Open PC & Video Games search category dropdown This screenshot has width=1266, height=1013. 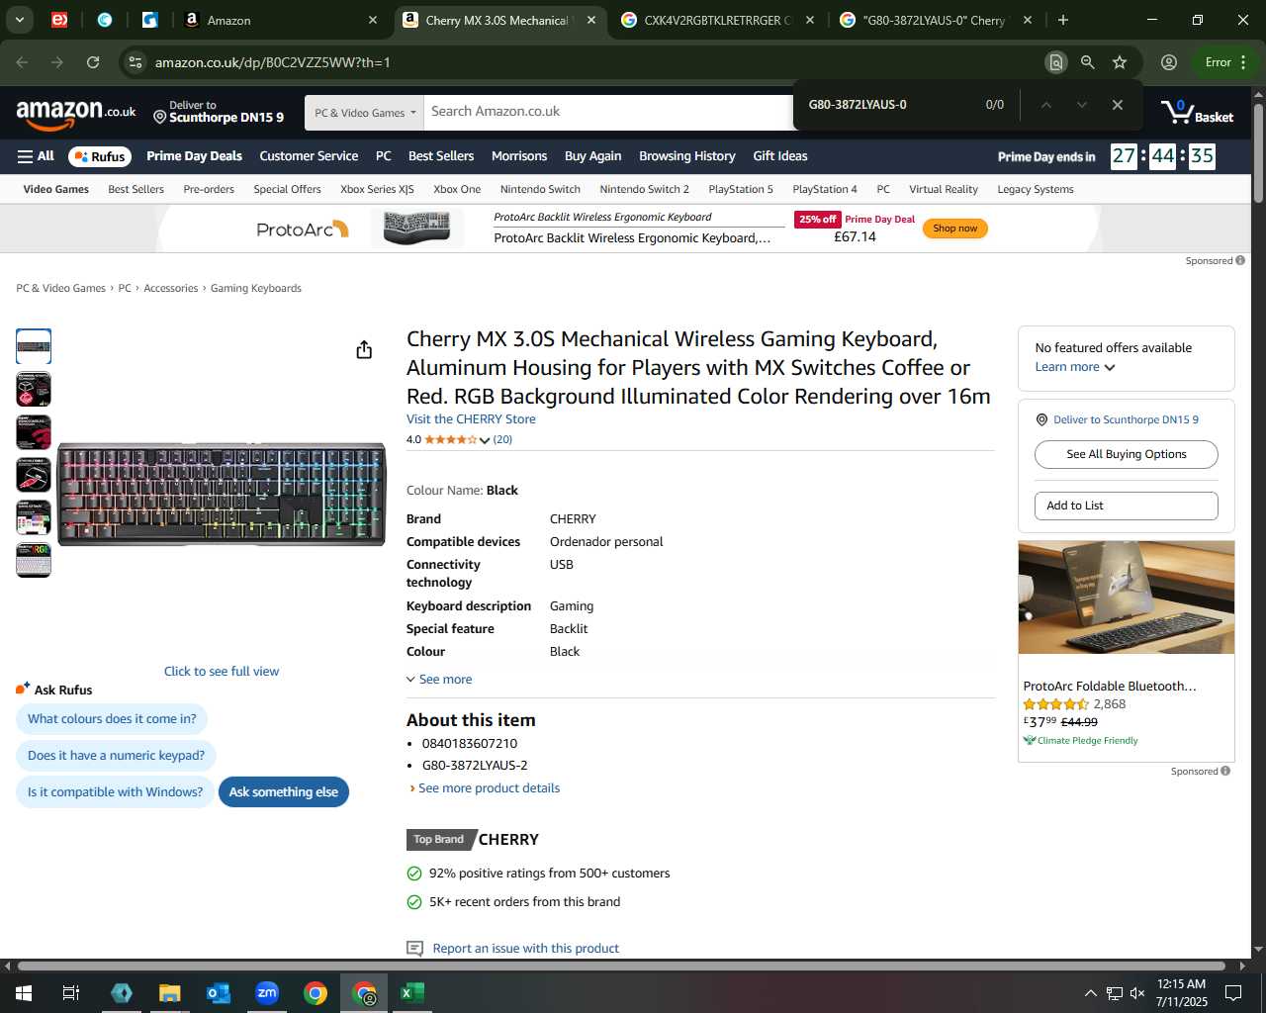pos(364,113)
